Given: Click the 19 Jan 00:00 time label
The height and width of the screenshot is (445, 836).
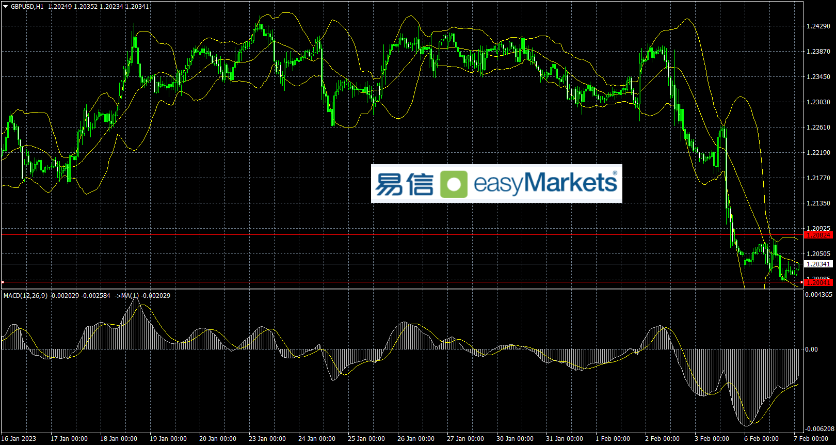Looking at the screenshot, I should tap(168, 439).
